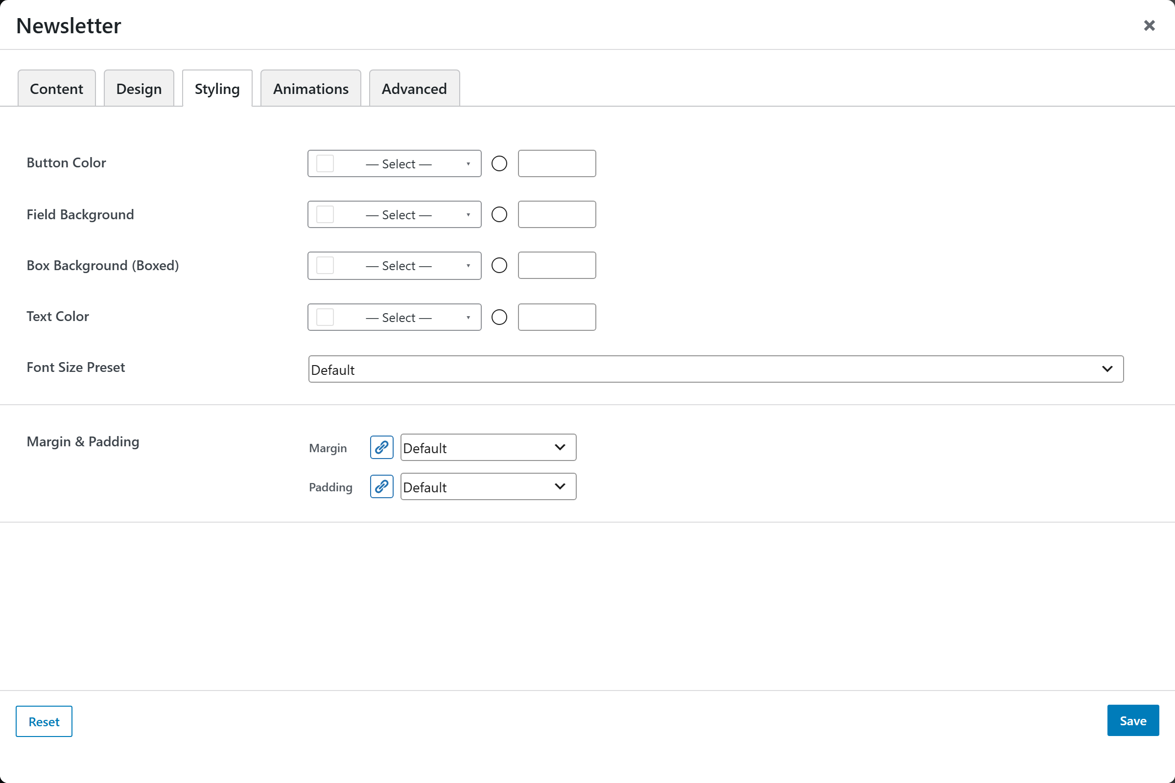Open the Text Color Select dropdown
This screenshot has width=1175, height=783.
pyautogui.click(x=394, y=317)
